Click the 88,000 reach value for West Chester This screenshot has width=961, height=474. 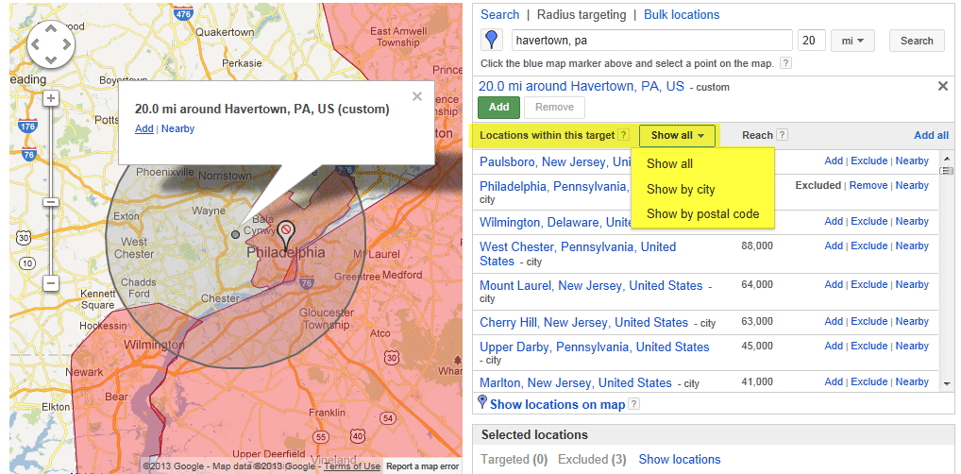point(757,245)
